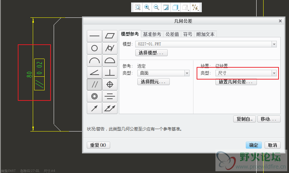289x173 pixels.
Task: Select the symmetry tolerance symbol
Action: pyautogui.click(x=110, y=96)
